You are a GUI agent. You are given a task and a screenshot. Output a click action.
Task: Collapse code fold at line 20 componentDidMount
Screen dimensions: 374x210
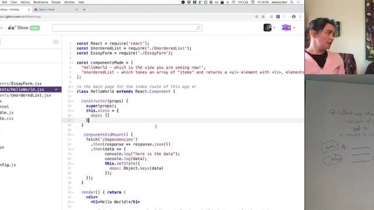72,135
